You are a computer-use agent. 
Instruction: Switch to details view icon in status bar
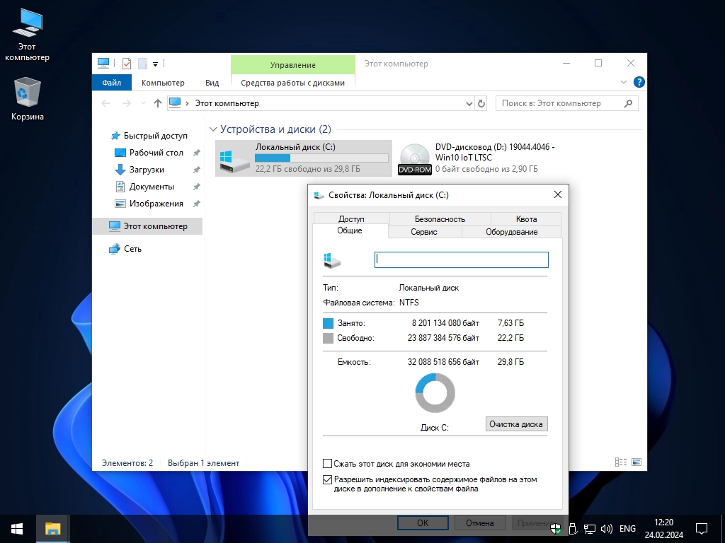tap(621, 462)
